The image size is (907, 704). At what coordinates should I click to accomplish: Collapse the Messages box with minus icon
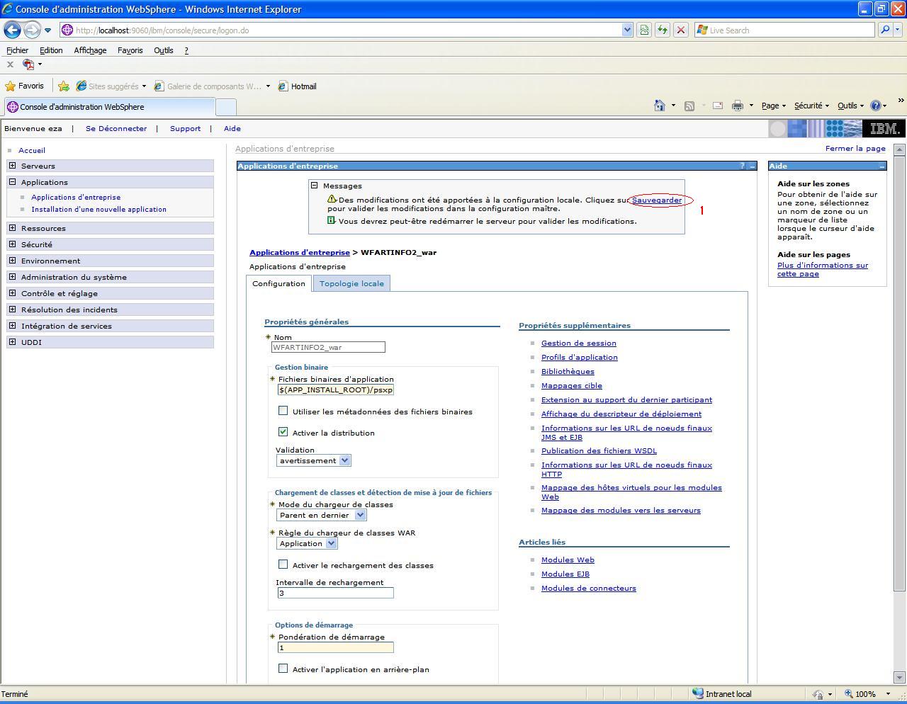pos(314,186)
